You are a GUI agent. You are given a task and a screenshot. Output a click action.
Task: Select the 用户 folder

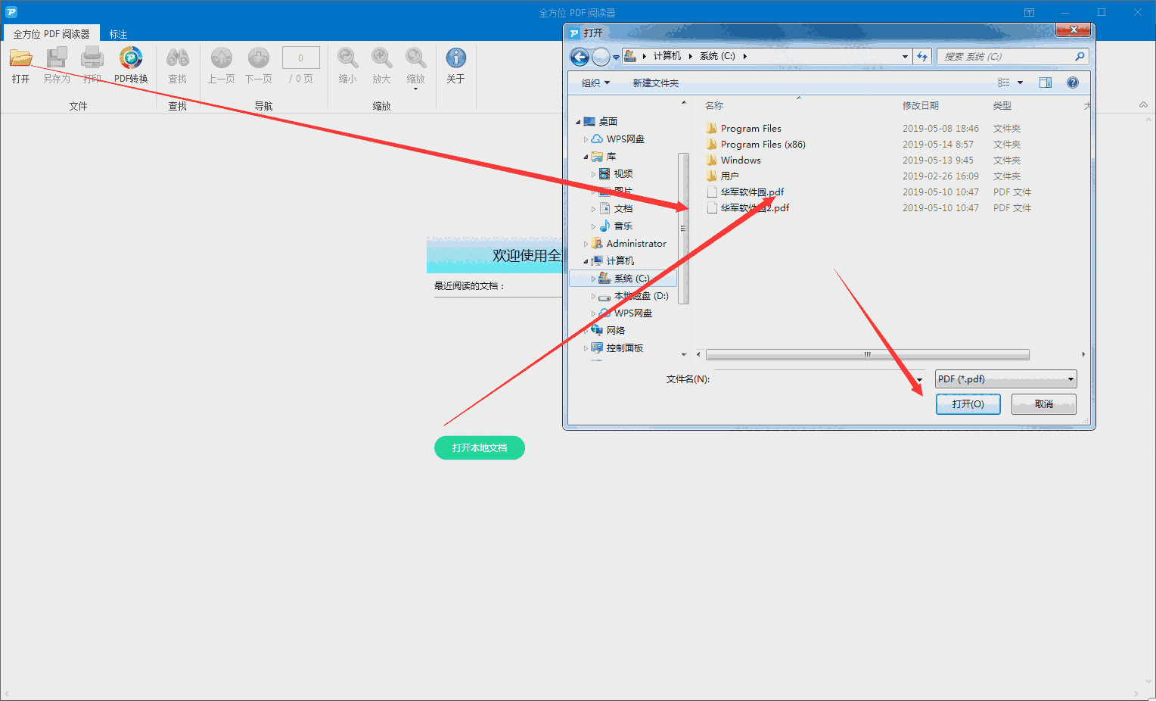coord(730,176)
